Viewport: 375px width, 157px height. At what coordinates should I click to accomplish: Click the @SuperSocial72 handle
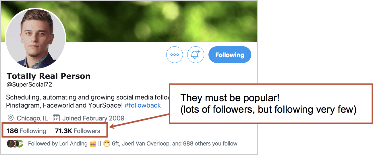pyautogui.click(x=29, y=85)
